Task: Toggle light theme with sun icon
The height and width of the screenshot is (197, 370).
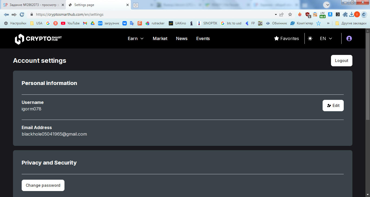Action: (310, 38)
